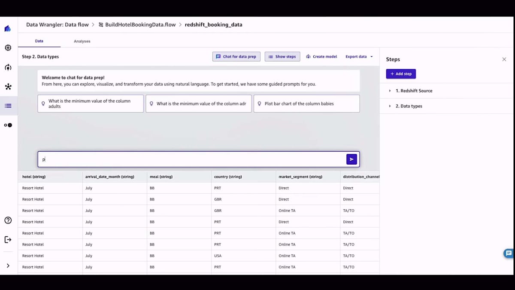Expand the sidebar with bottom chevron
The image size is (515, 290).
pos(8,266)
